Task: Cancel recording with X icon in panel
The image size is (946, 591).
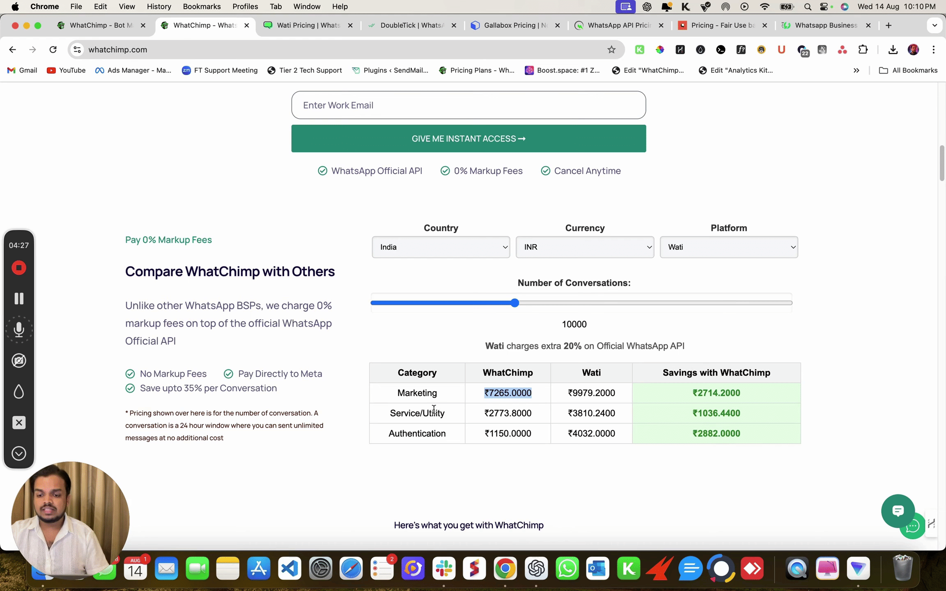Action: [19, 423]
